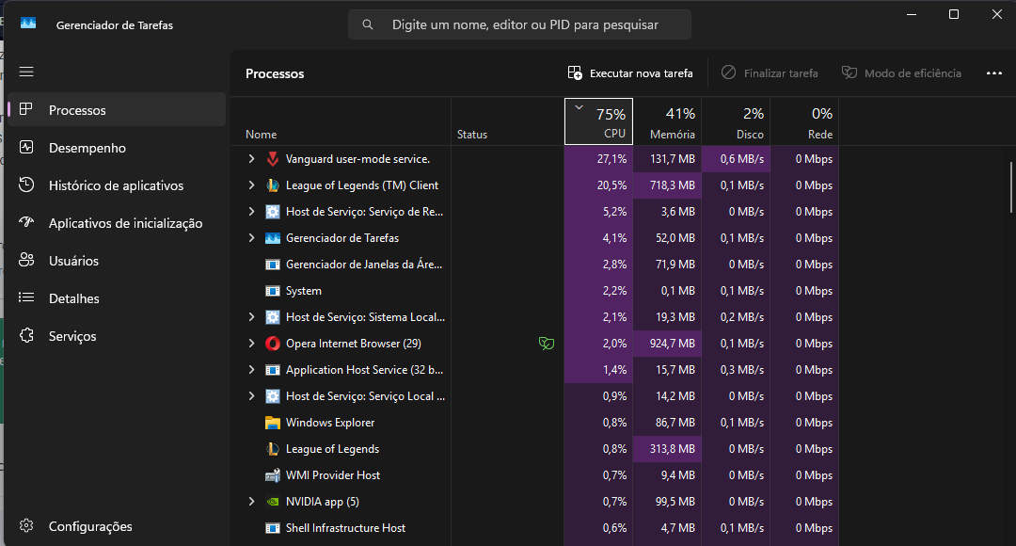Click the Host de Serviço: Serviço Local gear icon
The width and height of the screenshot is (1016, 546).
tap(273, 396)
